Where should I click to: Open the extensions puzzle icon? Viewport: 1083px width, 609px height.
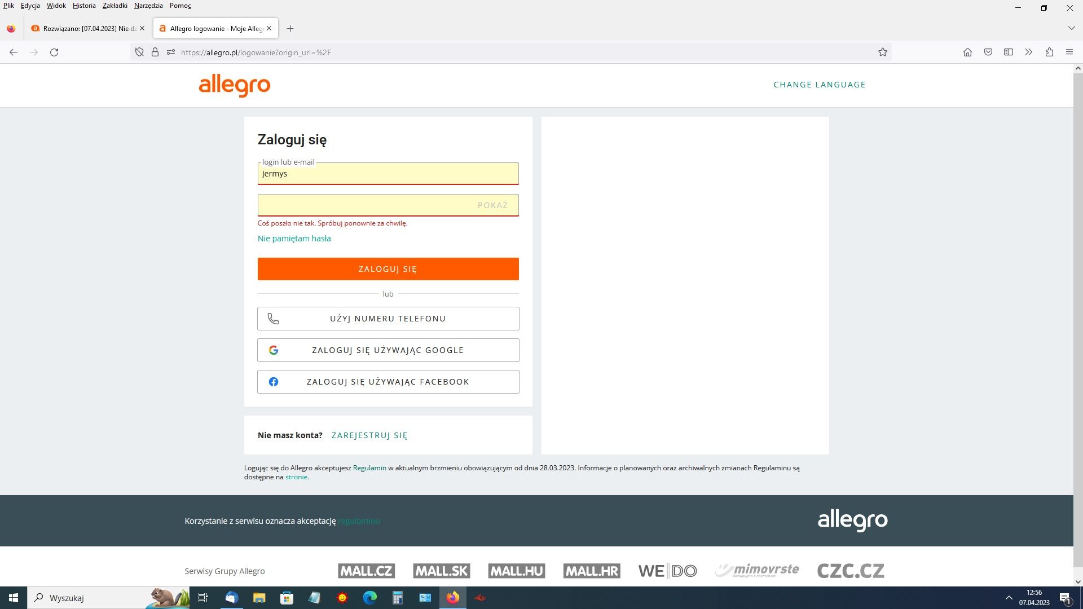pyautogui.click(x=1049, y=52)
